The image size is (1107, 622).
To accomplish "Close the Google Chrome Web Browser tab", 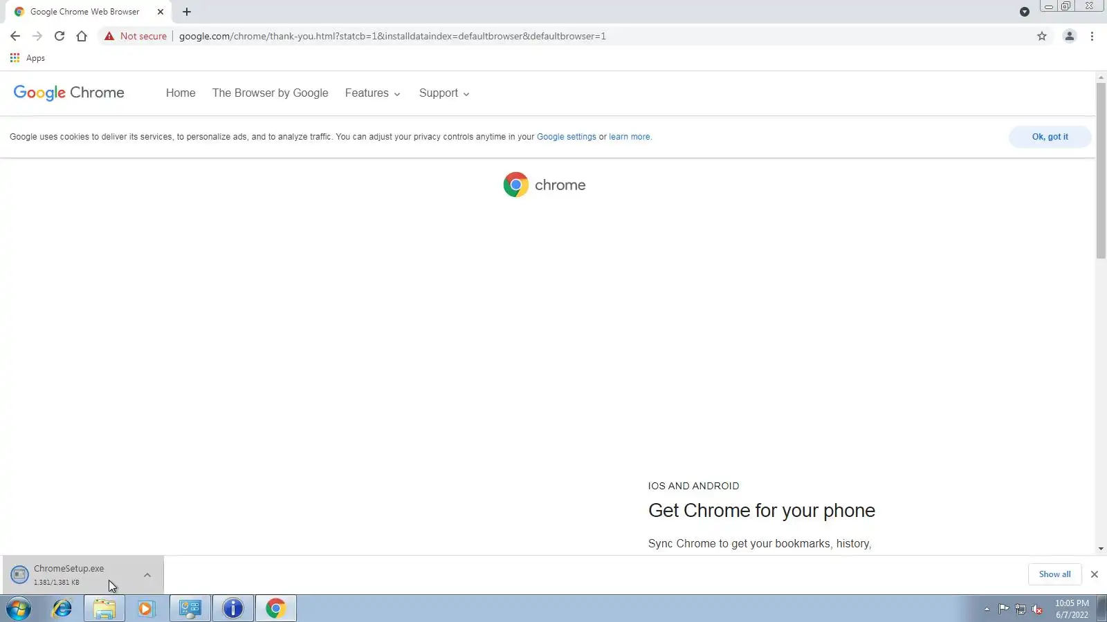I will tap(161, 12).
